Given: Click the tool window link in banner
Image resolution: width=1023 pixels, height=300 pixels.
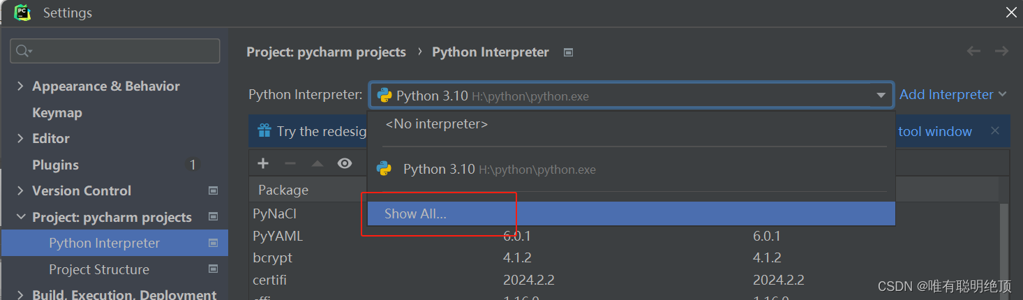Looking at the screenshot, I should [x=935, y=131].
